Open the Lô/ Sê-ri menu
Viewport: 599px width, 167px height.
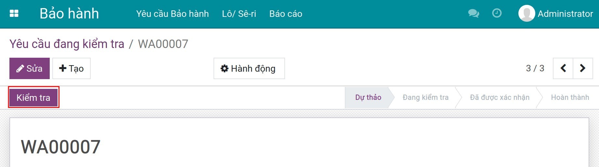pyautogui.click(x=239, y=14)
